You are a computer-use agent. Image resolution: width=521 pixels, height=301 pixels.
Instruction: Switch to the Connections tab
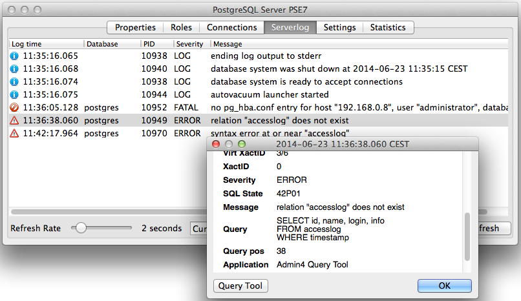[232, 27]
